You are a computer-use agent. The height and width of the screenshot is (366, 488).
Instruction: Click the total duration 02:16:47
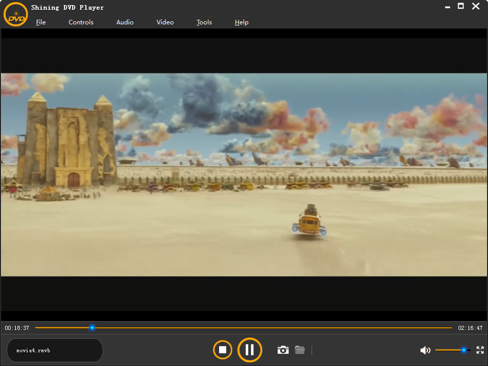click(470, 328)
